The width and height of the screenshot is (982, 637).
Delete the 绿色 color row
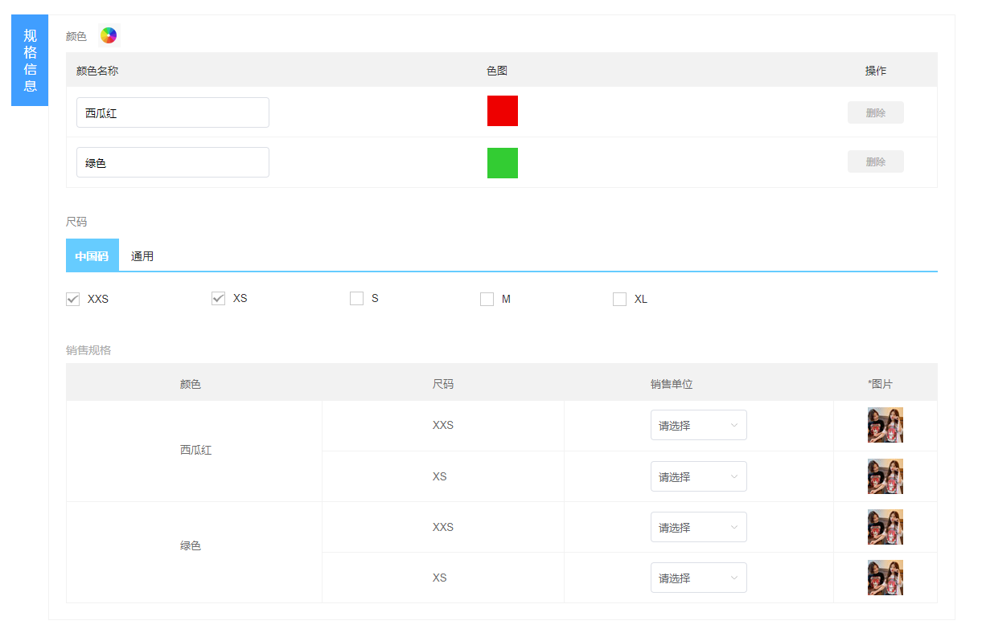(x=876, y=161)
